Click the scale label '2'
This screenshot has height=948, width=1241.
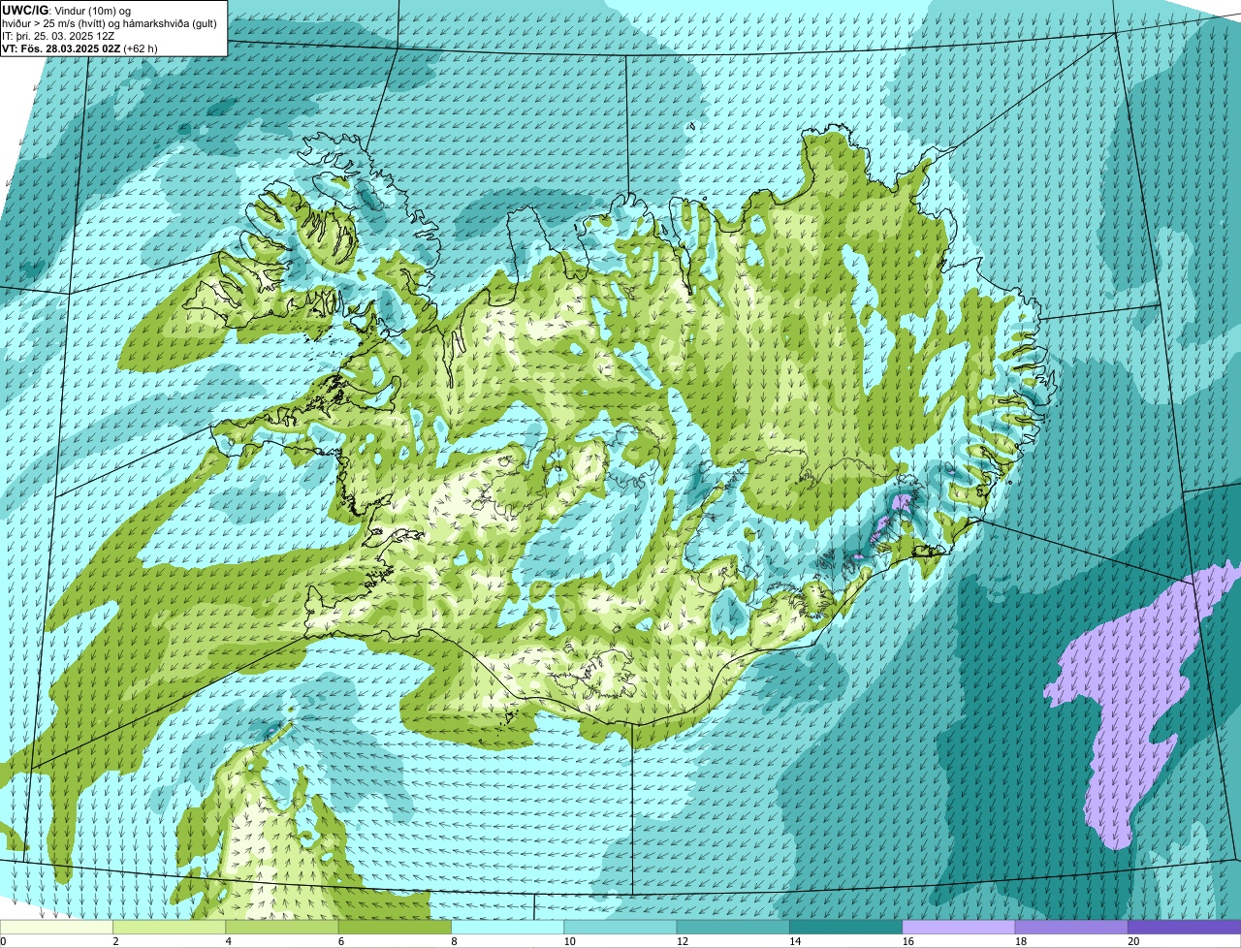click(115, 941)
